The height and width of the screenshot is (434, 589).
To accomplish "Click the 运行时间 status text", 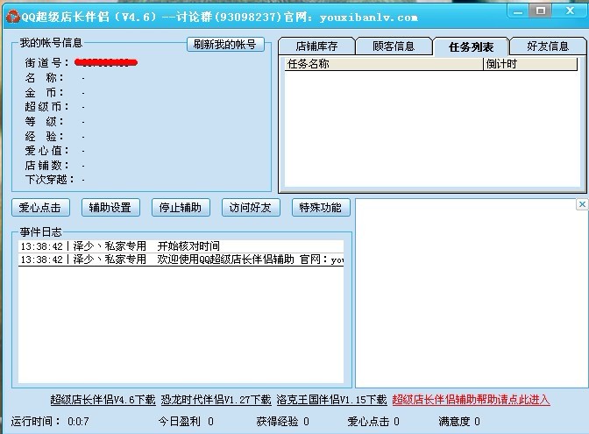I will [50, 422].
